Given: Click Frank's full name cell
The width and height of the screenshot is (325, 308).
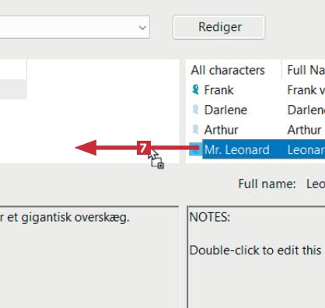Looking at the screenshot, I should tap(306, 90).
